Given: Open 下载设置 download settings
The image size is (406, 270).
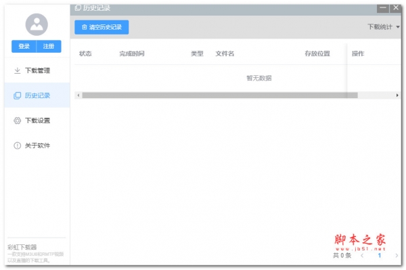Looking at the screenshot, I should [37, 120].
